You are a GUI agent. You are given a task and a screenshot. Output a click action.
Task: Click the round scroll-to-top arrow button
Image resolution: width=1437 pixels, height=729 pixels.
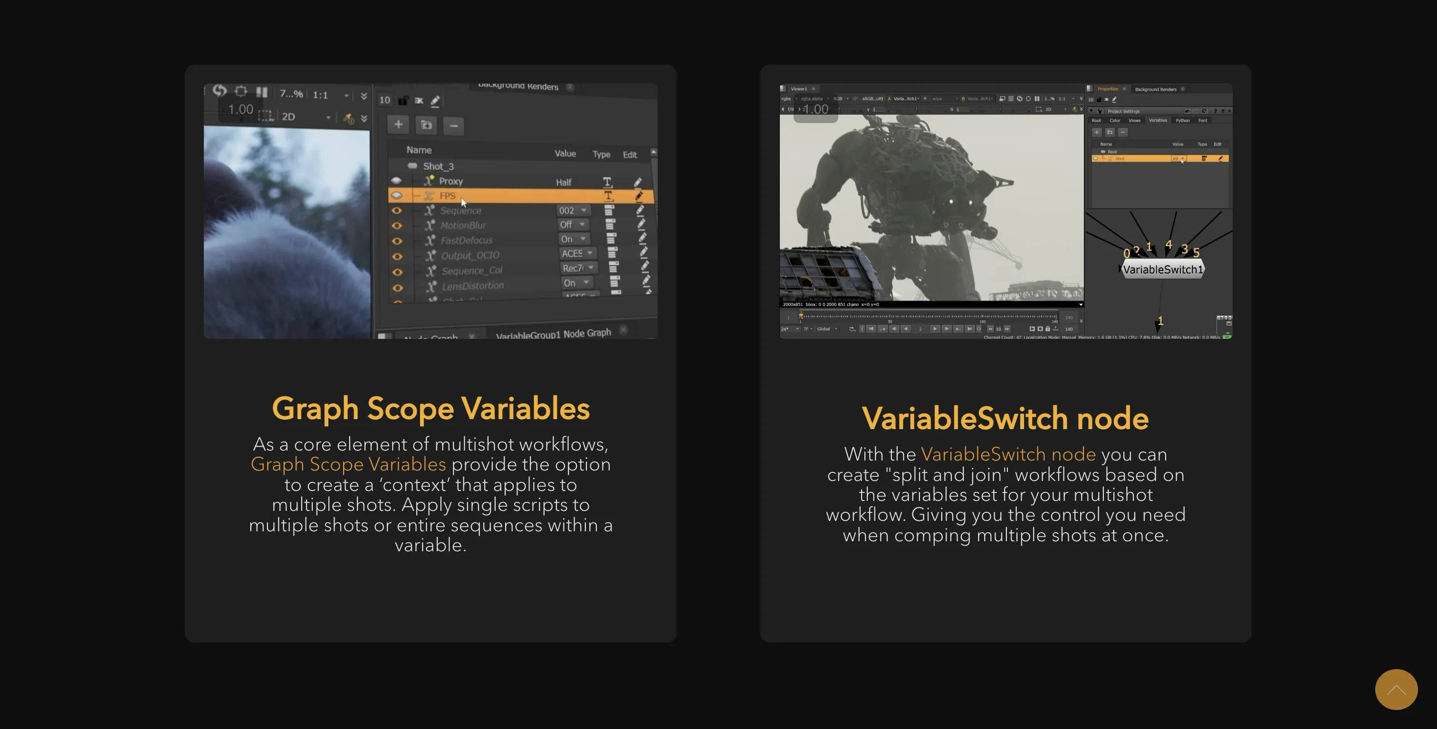pos(1396,690)
